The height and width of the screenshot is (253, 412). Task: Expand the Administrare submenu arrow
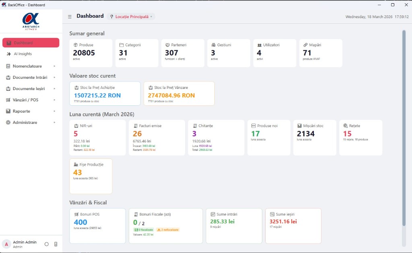54,122
